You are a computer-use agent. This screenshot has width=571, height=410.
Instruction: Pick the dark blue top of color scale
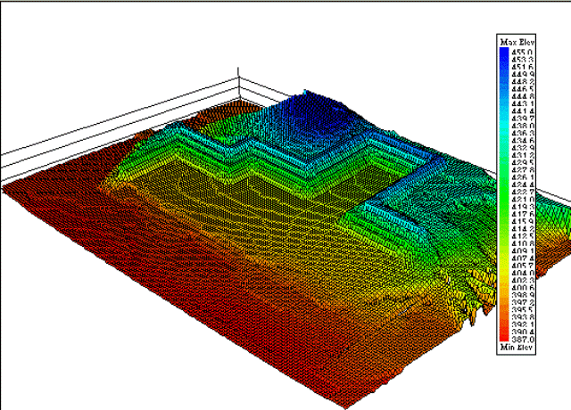click(x=504, y=53)
